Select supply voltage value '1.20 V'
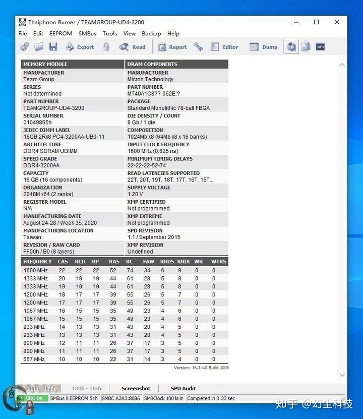The width and height of the screenshot is (363, 419). (x=135, y=194)
